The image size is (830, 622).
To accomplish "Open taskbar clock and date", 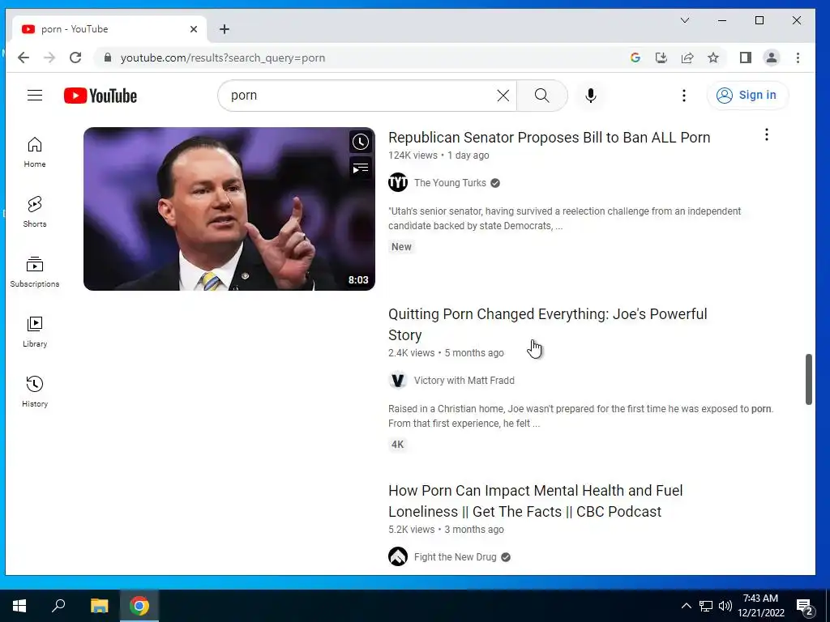I will point(760,606).
